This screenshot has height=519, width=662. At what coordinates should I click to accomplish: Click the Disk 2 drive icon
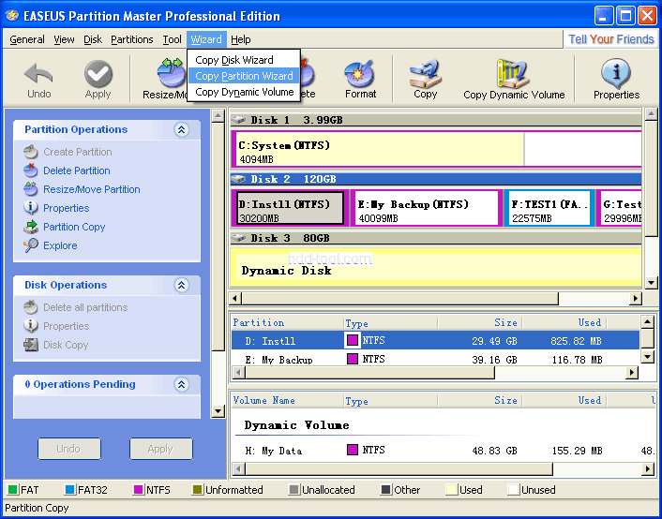238,179
